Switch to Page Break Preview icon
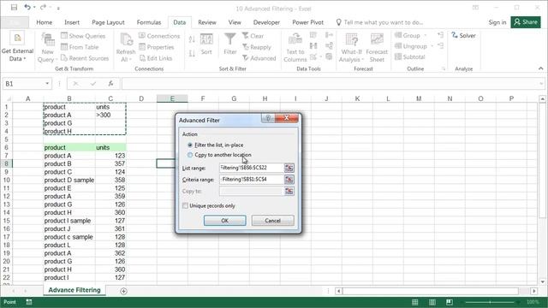This screenshot has width=548, height=308. pos(449,302)
